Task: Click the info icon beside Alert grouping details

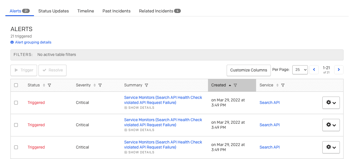Action: [x=12, y=42]
